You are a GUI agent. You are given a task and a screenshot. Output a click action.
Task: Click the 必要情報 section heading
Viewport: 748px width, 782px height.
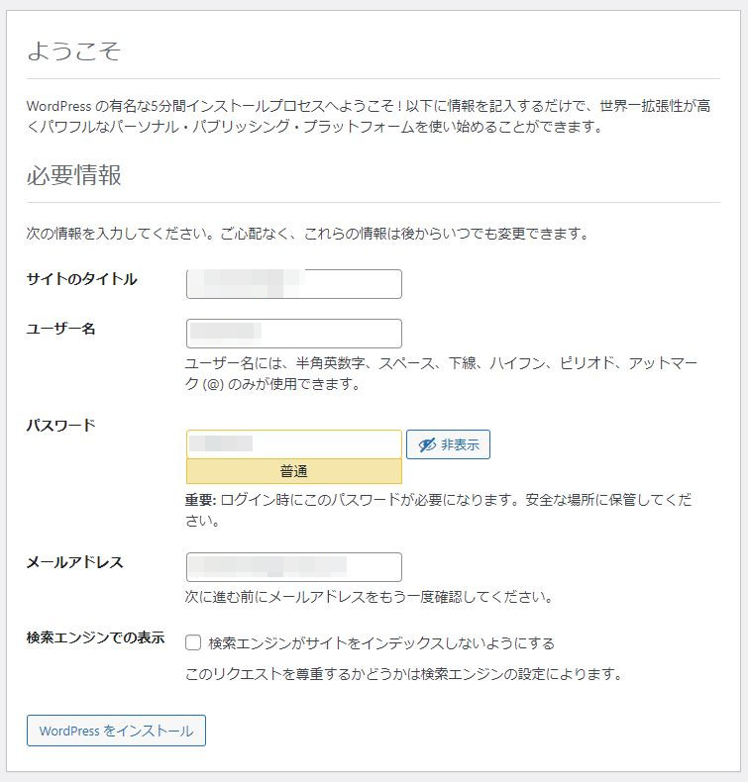[73, 176]
